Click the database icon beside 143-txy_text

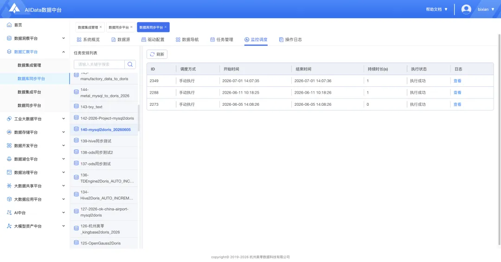77,106
